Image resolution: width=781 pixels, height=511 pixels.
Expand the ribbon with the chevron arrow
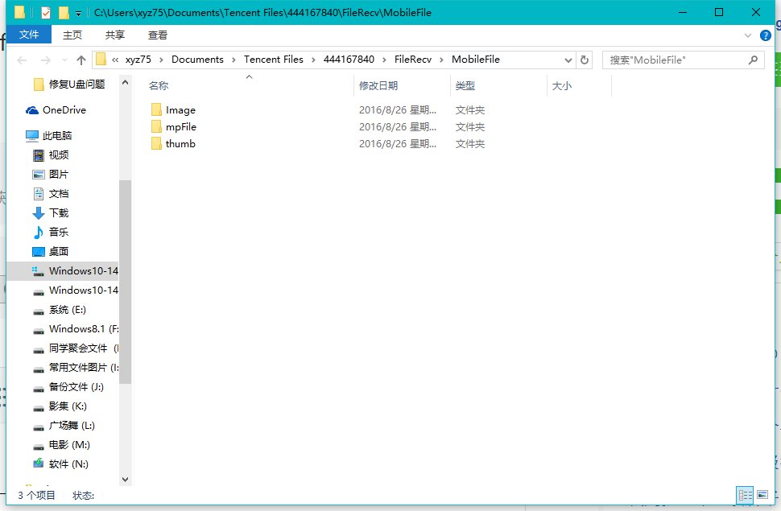749,35
